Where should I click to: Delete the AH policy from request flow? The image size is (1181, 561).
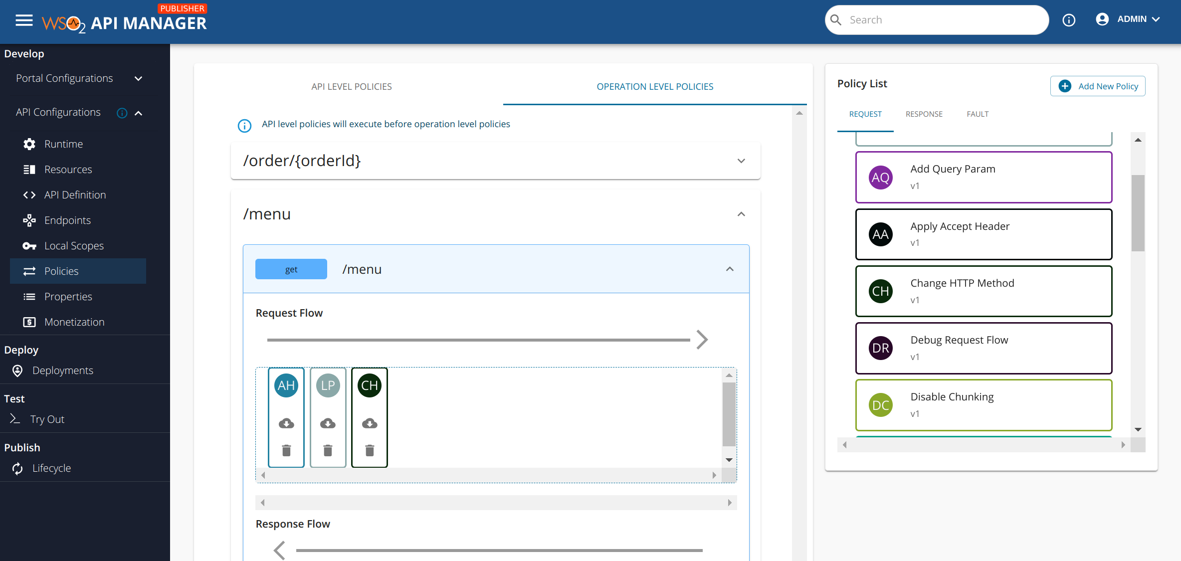click(286, 451)
